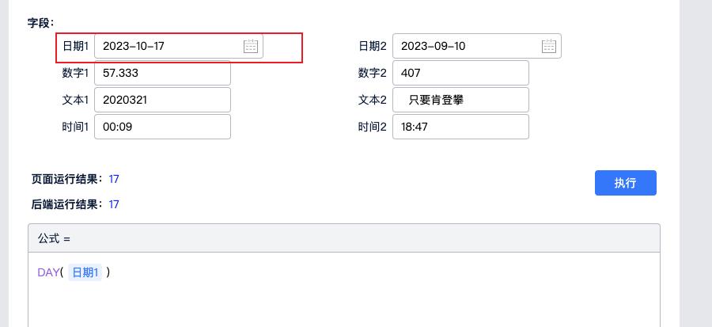Image resolution: width=712 pixels, height=327 pixels.
Task: Open the calendar picker for 日期1
Action: [x=251, y=46]
